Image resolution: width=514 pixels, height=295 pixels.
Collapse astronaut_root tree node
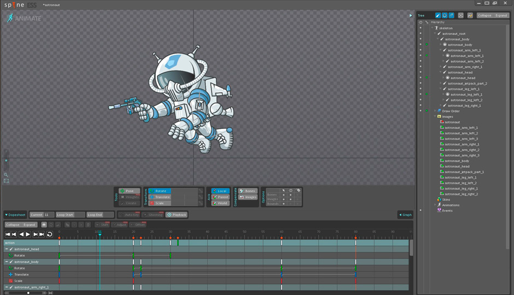coord(435,34)
